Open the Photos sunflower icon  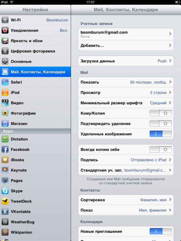pyautogui.click(x=5, y=113)
